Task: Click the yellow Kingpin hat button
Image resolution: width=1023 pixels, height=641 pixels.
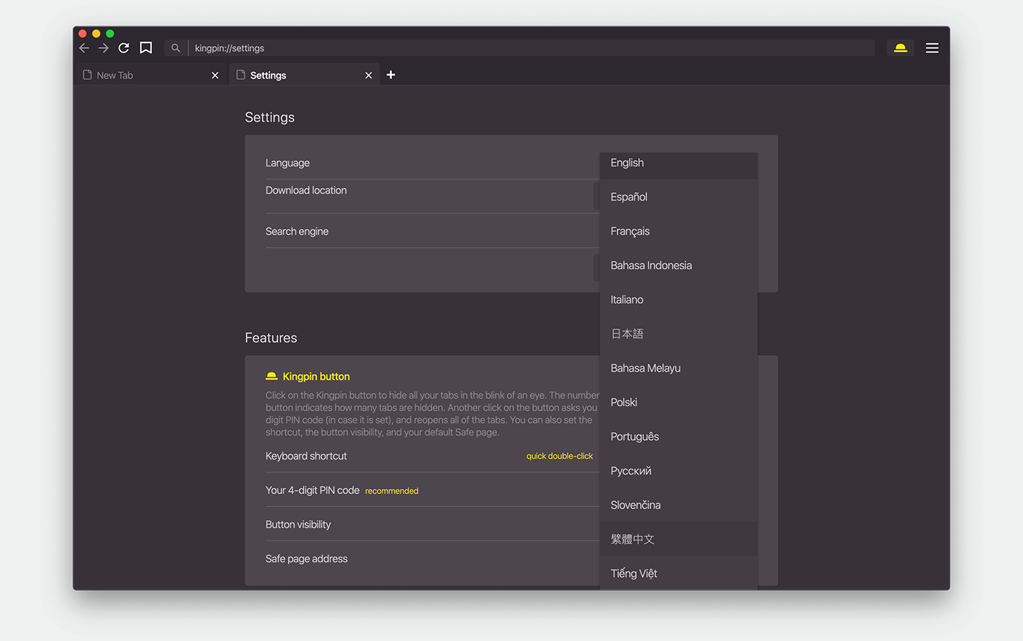Action: pyautogui.click(x=901, y=48)
